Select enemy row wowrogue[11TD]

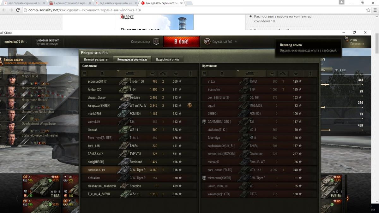(x=259, y=194)
